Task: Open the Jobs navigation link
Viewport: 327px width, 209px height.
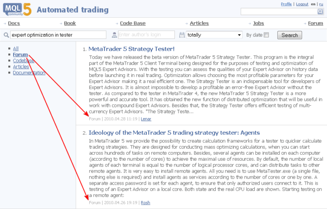Action: click(x=259, y=23)
